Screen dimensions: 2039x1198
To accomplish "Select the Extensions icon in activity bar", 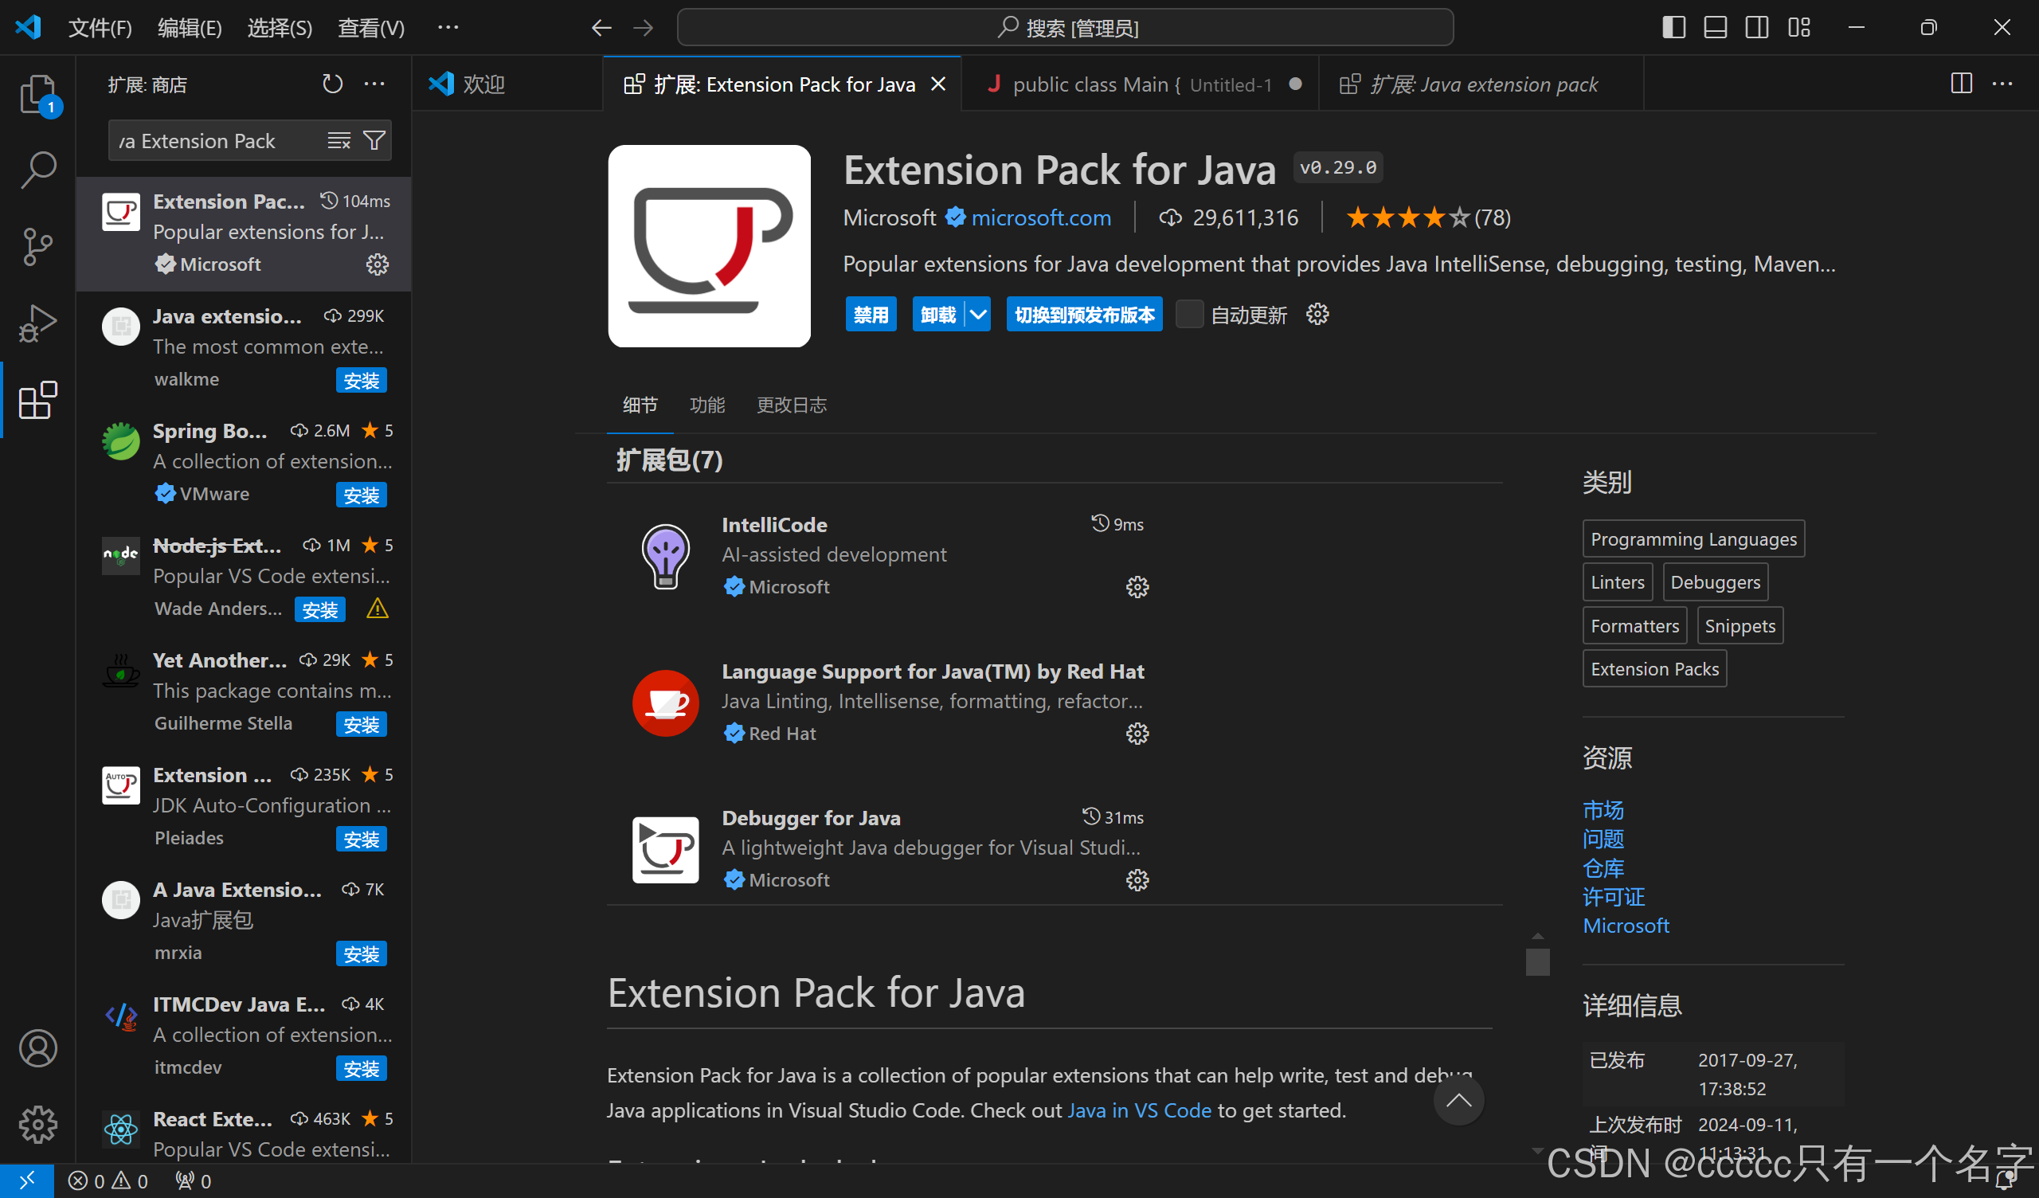I will (37, 400).
